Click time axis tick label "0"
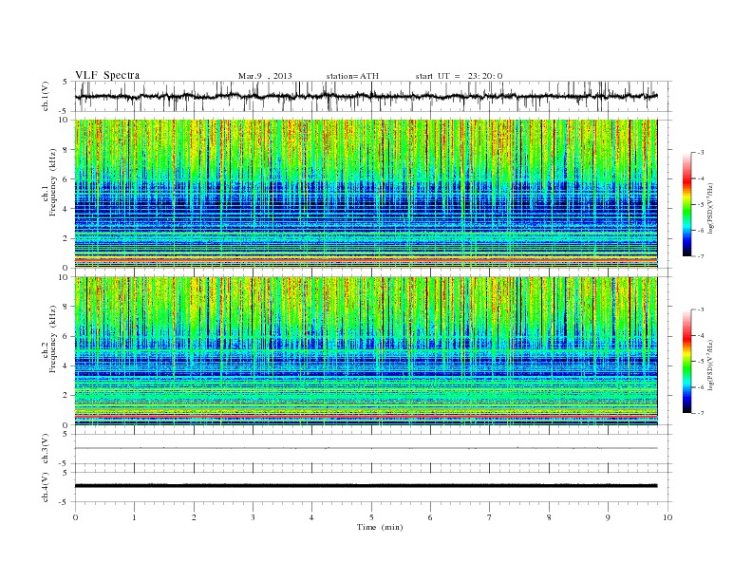 75,517
